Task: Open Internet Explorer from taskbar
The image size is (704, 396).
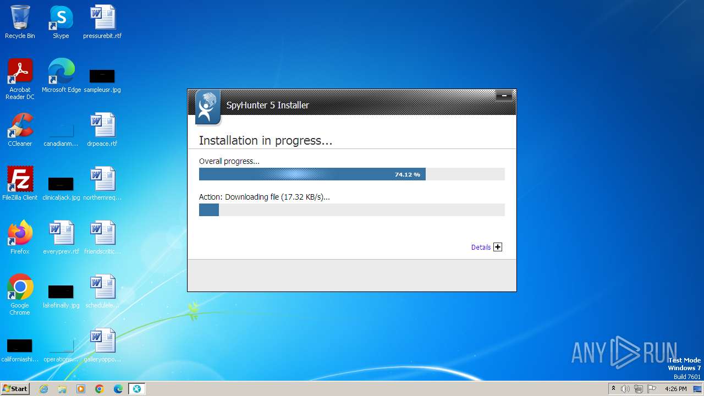Action: point(44,389)
